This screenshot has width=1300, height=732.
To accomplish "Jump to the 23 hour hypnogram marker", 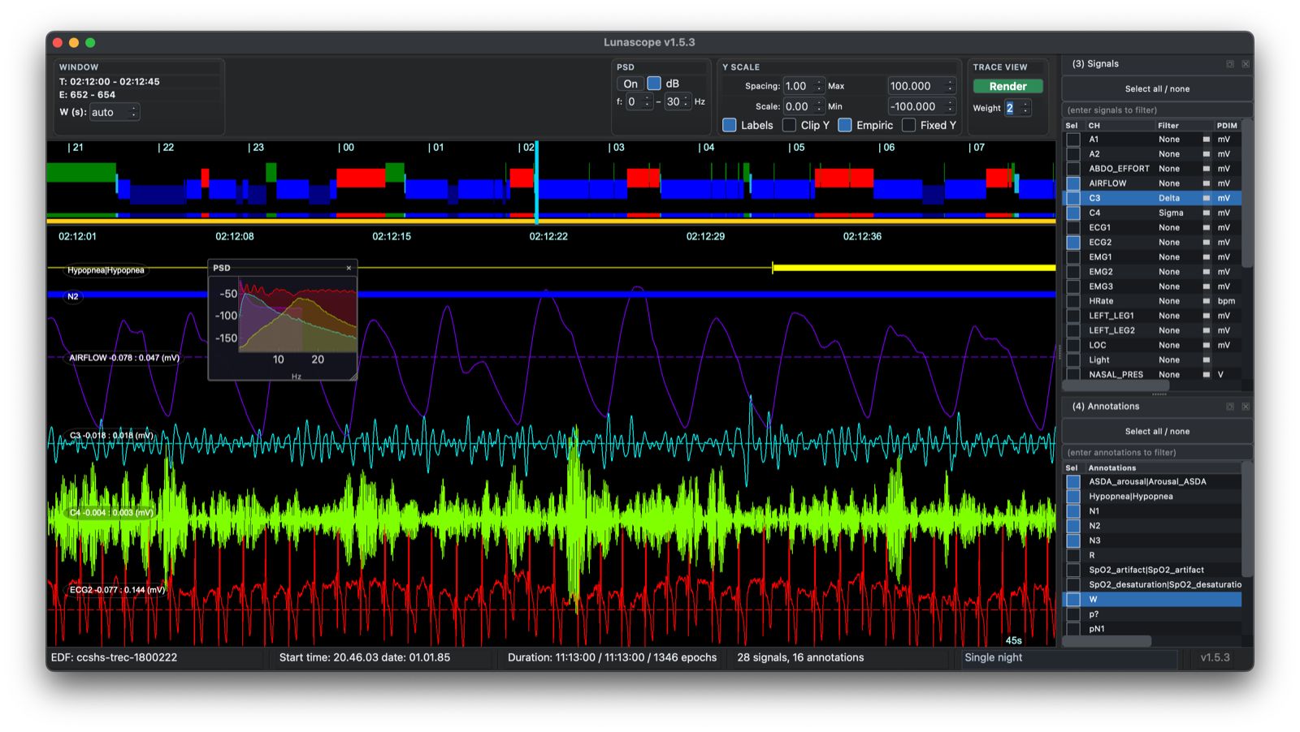I will coord(257,148).
